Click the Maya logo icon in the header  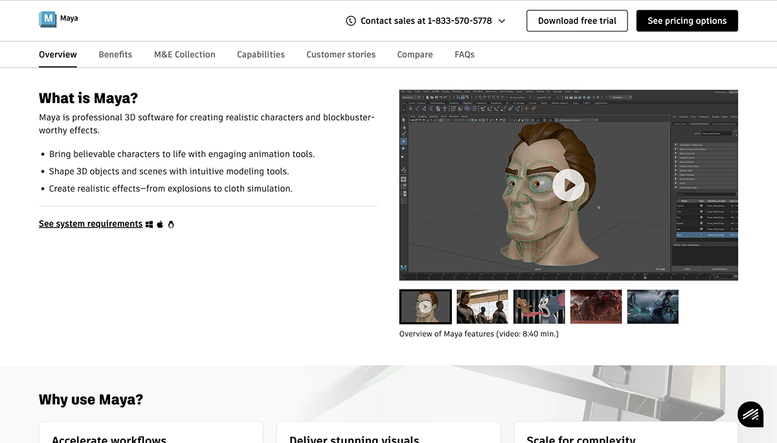(48, 19)
